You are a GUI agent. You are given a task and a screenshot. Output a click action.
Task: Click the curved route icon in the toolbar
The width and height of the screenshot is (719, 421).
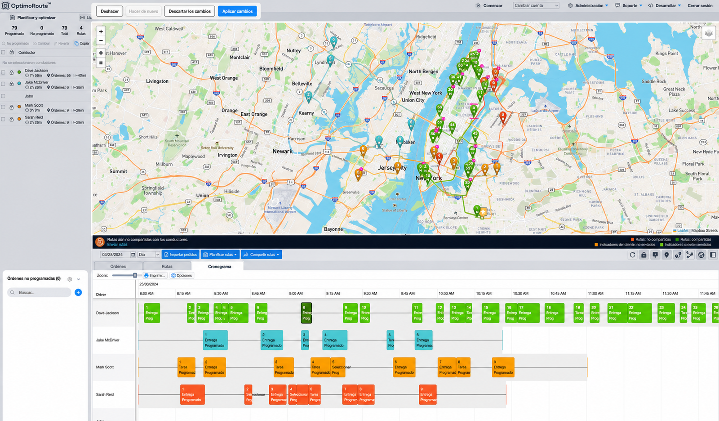[678, 255]
